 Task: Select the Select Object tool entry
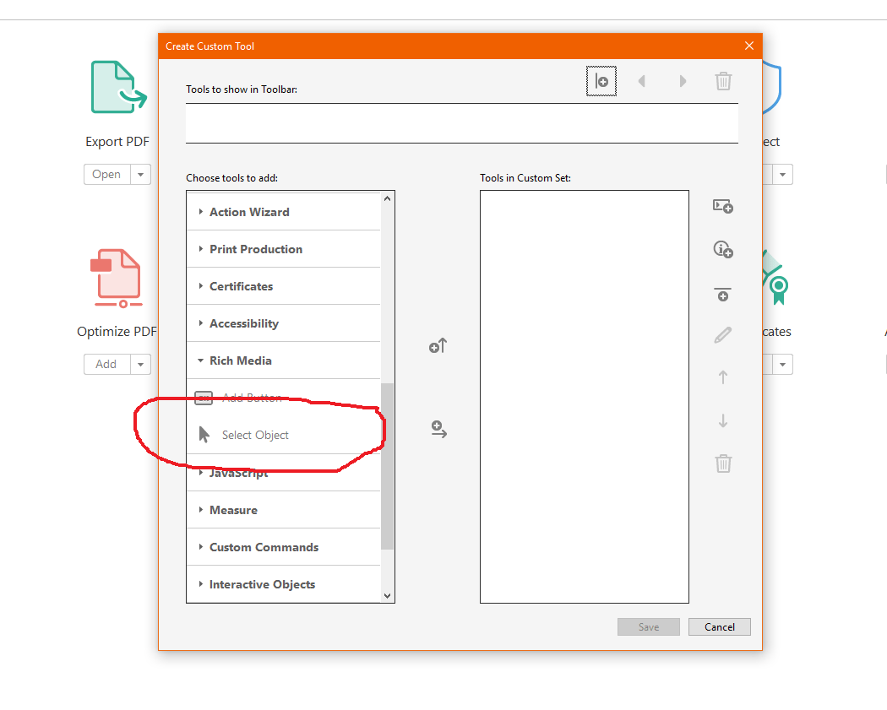click(x=283, y=435)
